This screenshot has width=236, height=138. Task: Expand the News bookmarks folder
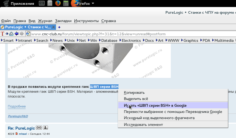pos(57,40)
